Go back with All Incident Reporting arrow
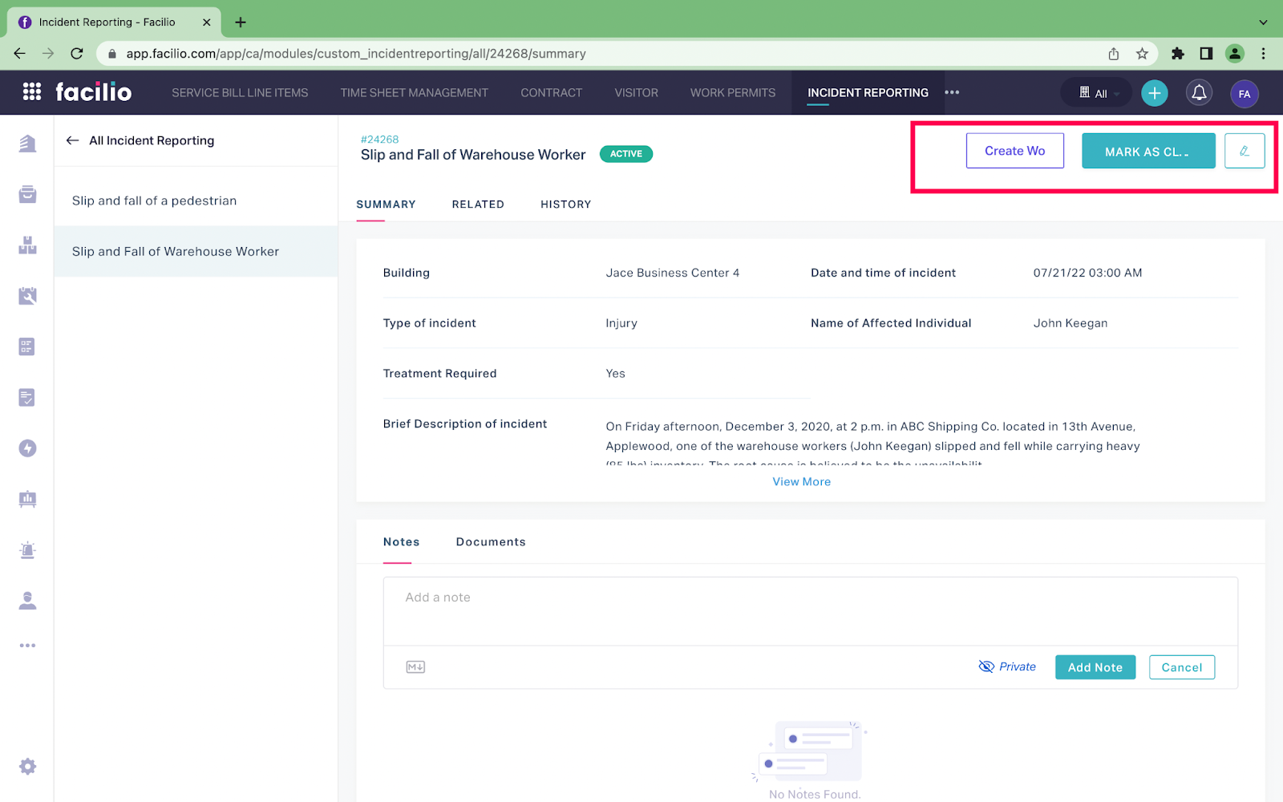 point(72,140)
